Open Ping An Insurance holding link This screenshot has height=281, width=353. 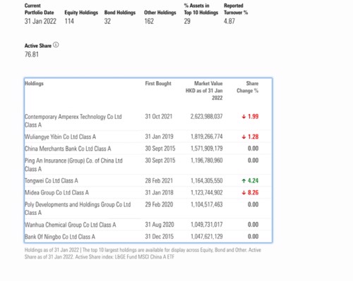click(x=73, y=165)
